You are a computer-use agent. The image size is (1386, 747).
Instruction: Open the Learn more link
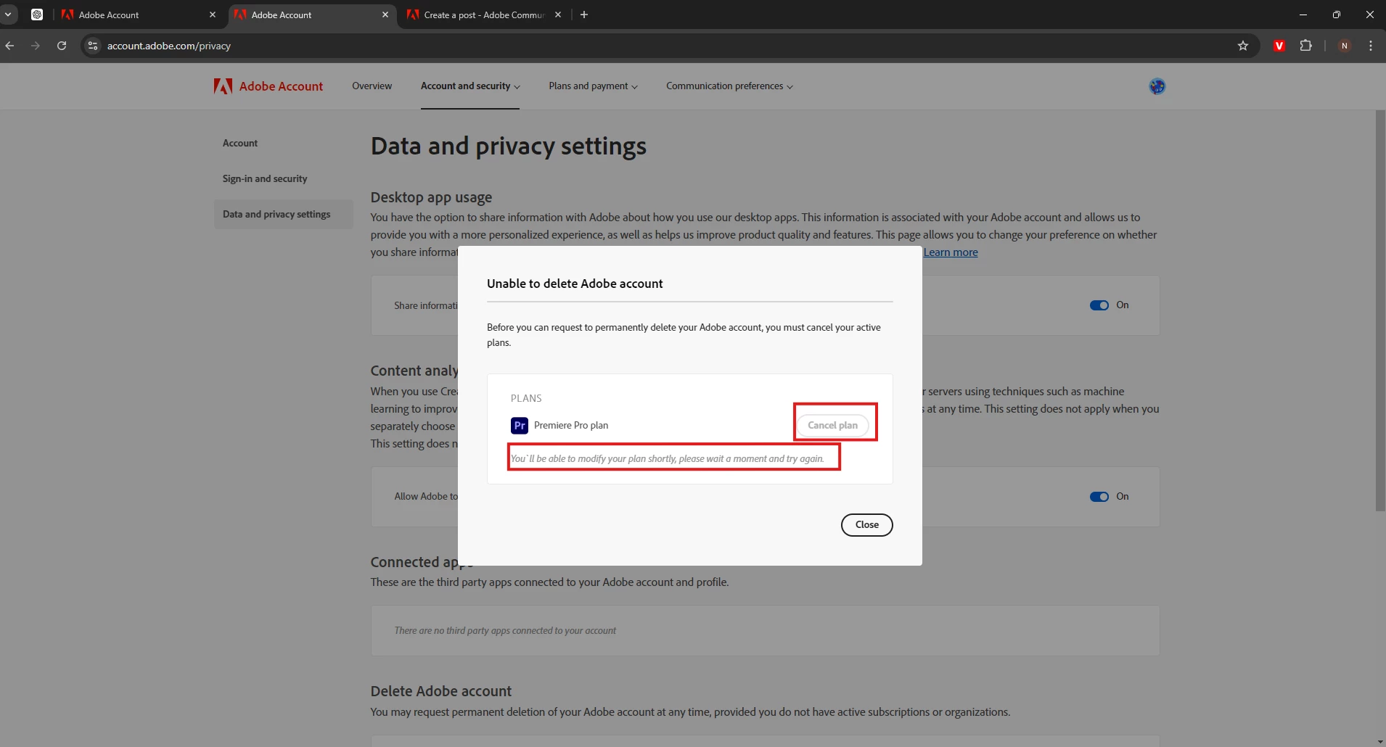(x=951, y=252)
